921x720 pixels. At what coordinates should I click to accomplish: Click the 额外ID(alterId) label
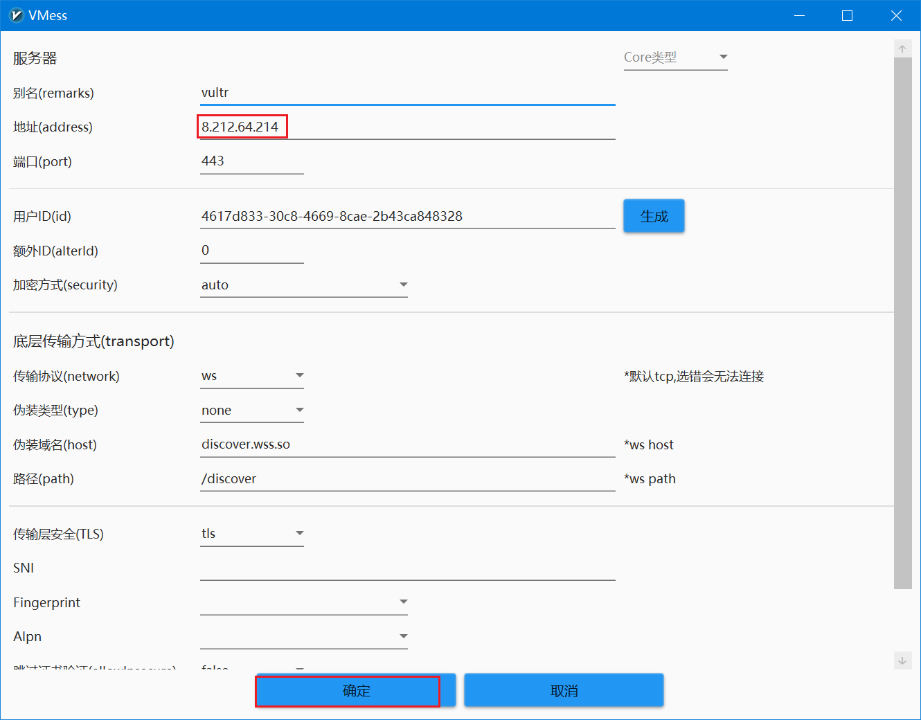click(x=55, y=251)
